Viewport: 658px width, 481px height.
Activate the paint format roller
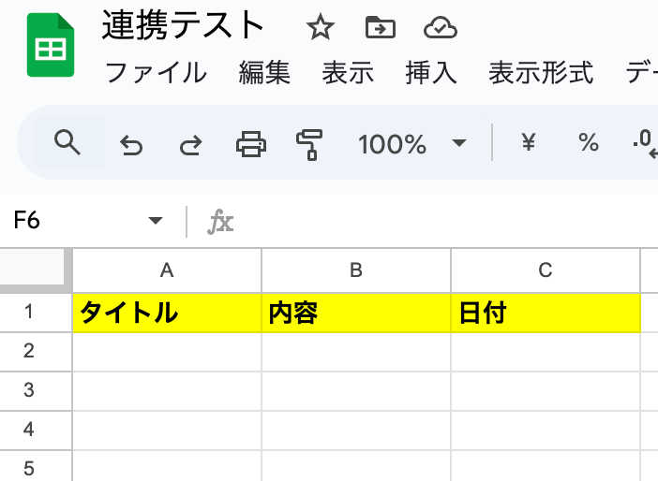click(309, 144)
